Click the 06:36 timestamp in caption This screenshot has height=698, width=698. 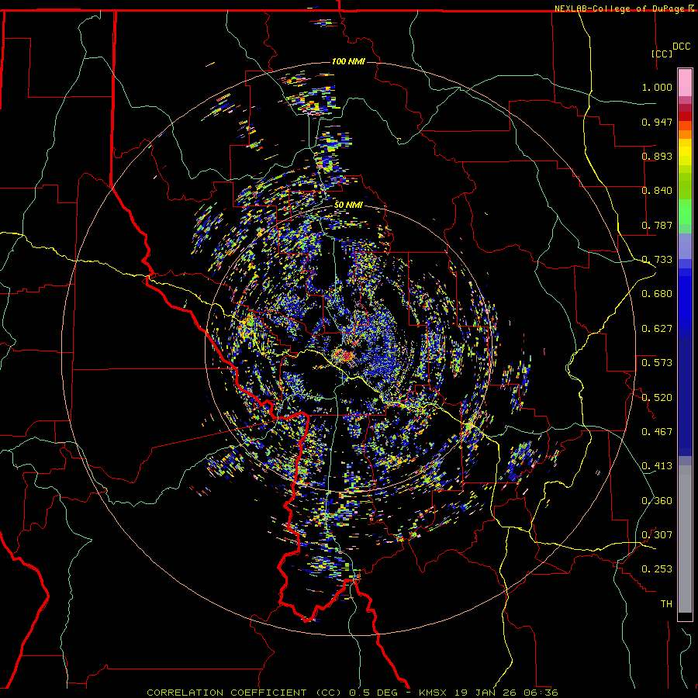(539, 693)
